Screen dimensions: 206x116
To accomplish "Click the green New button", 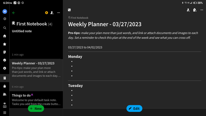I will tap(36, 108).
